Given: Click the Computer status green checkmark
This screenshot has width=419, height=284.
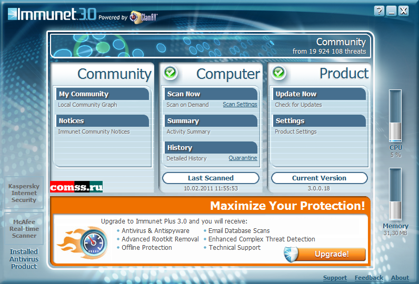Looking at the screenshot, I should pyautogui.click(x=170, y=72).
